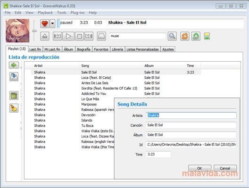Open the View menu

pyautogui.click(x=30, y=13)
